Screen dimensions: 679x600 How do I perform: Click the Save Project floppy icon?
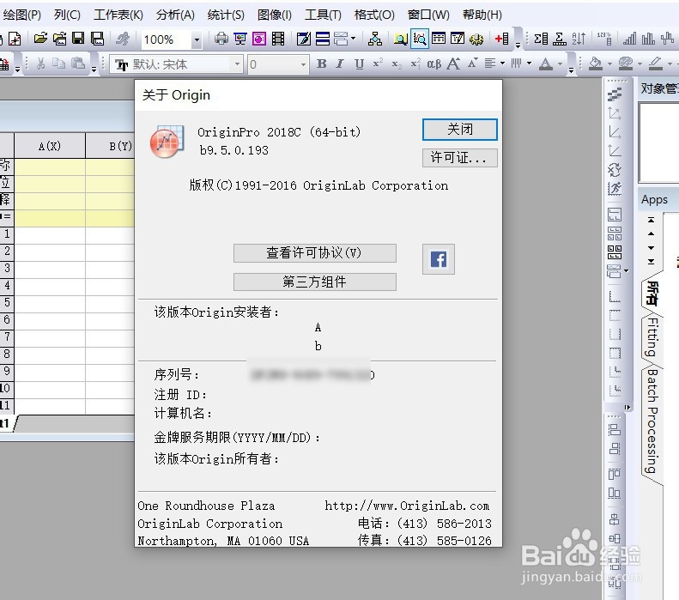(78, 39)
